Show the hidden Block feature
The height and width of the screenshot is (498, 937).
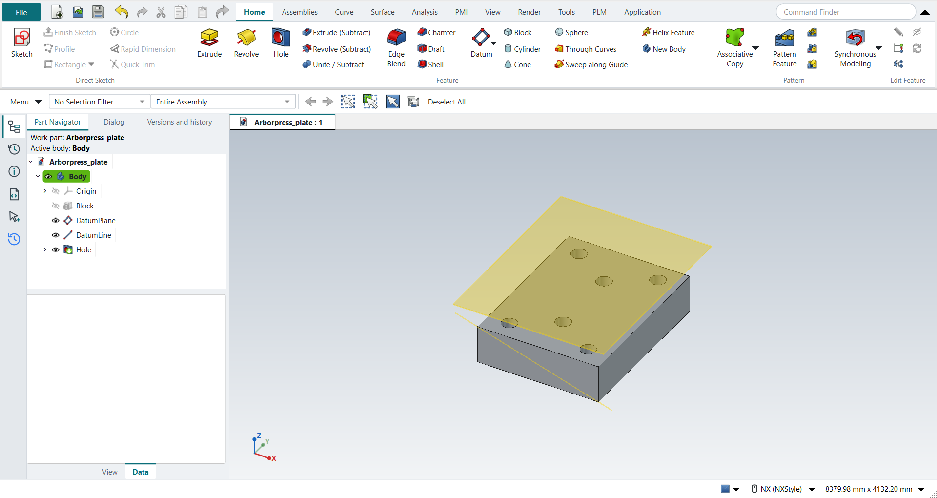(56, 206)
